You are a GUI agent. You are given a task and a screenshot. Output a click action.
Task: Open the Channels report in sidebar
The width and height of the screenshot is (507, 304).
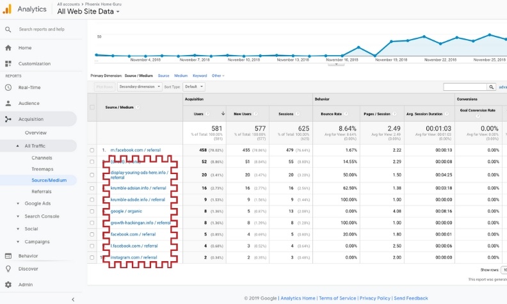pos(42,158)
